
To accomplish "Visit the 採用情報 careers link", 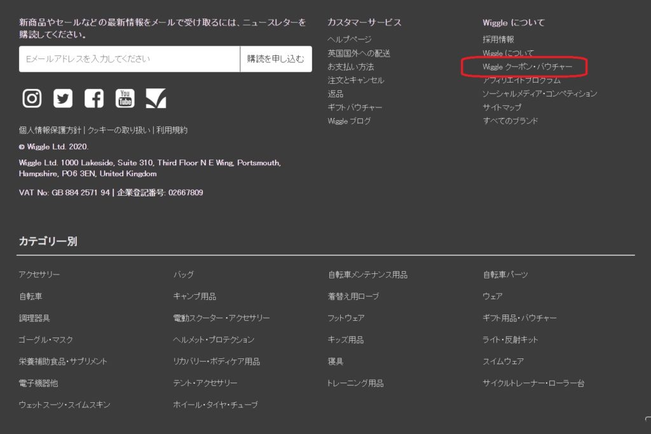I will coord(498,39).
